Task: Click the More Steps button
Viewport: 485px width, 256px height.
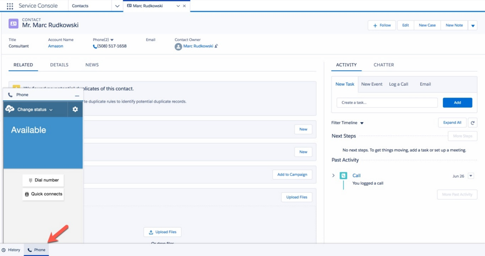Action: tap(463, 136)
